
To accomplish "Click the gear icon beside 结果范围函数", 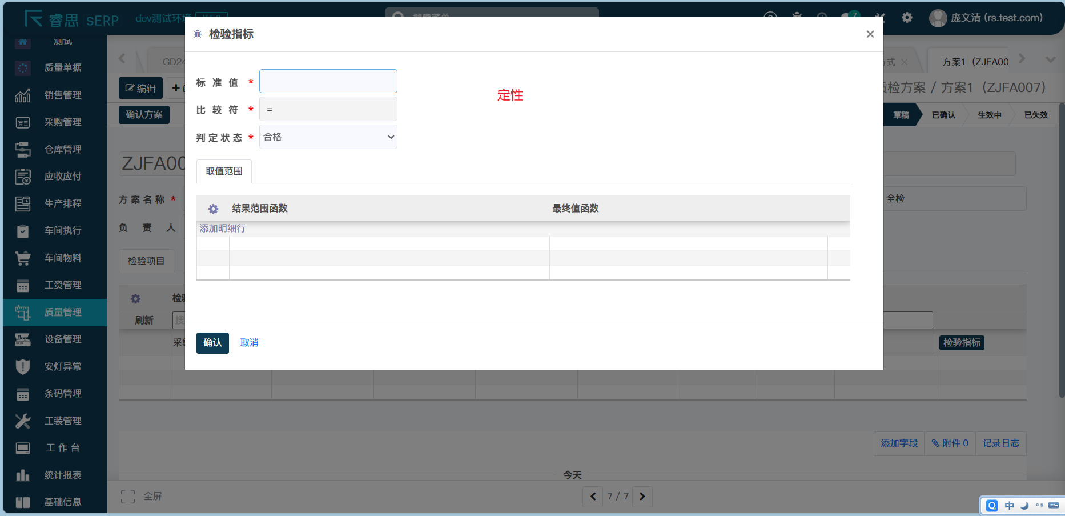I will tap(213, 209).
